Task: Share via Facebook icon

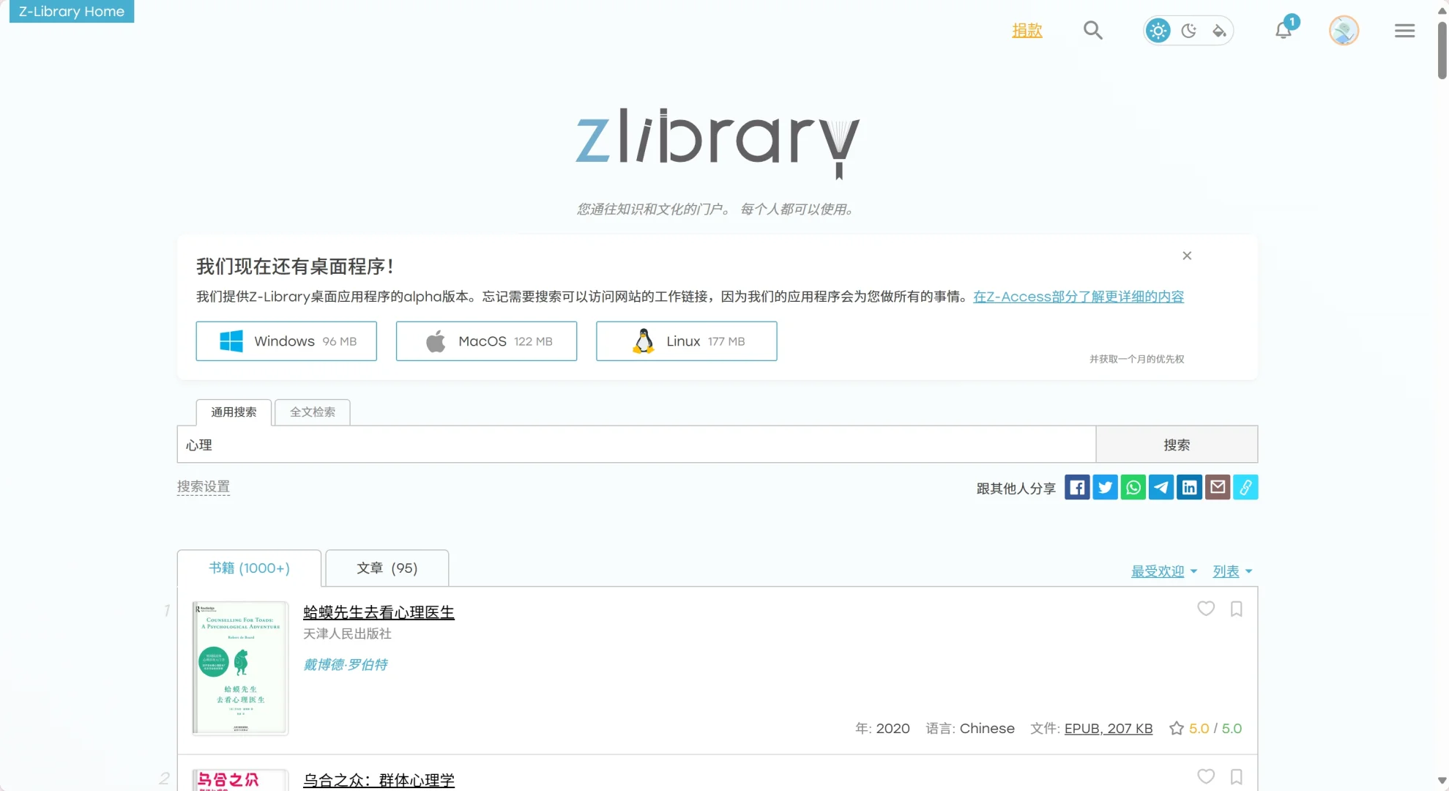Action: pos(1077,487)
